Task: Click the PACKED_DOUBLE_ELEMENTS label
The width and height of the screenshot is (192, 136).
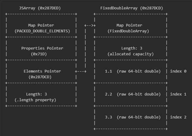Action: point(42,31)
